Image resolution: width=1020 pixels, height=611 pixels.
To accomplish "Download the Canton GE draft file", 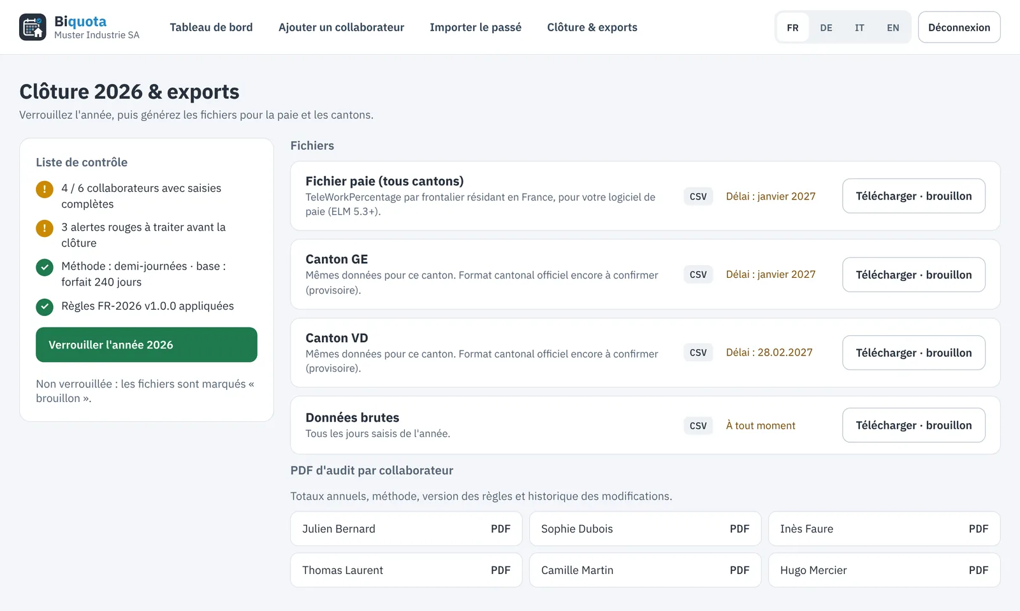I will [x=914, y=275].
